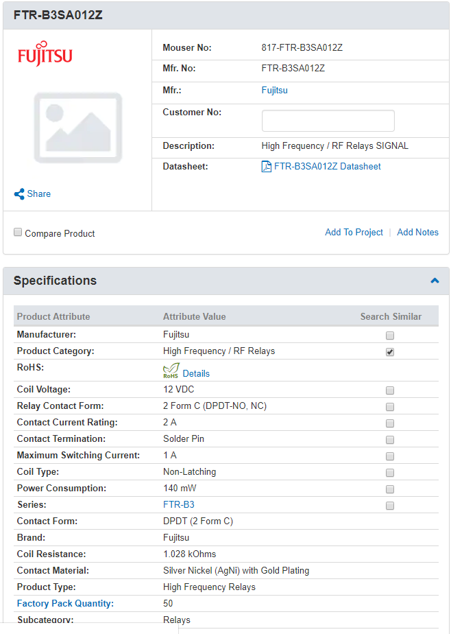Open the FTR-B3 series link
The width and height of the screenshot is (451, 634).
point(179,504)
